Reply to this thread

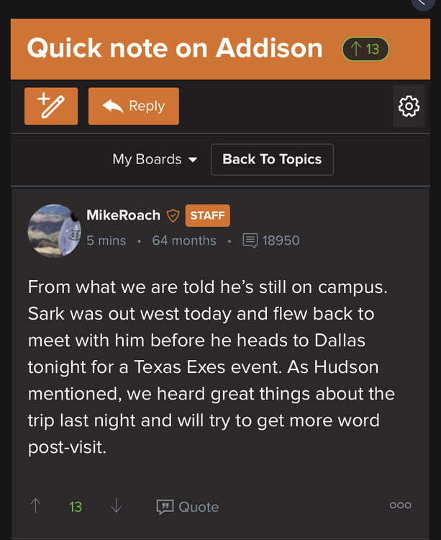[x=134, y=106]
